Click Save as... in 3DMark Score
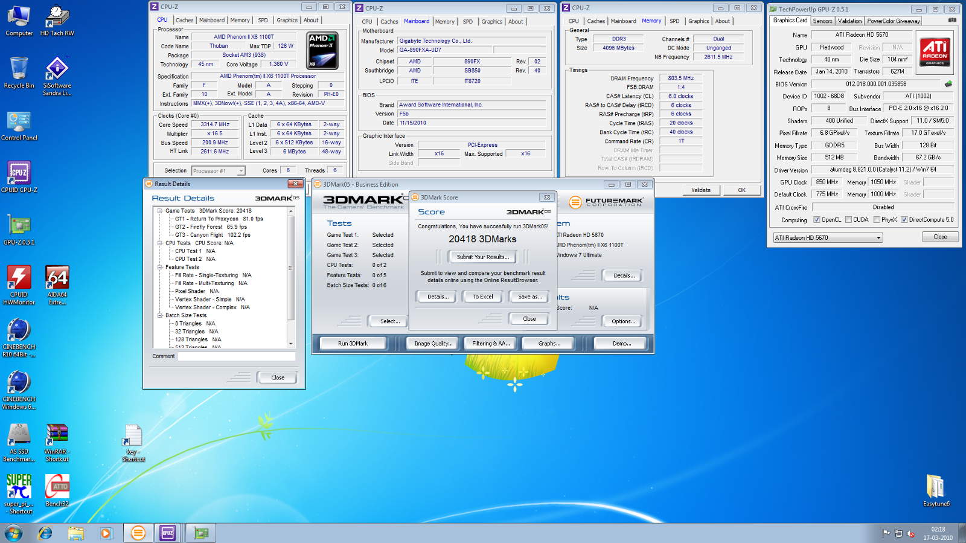The width and height of the screenshot is (966, 543). [x=529, y=297]
